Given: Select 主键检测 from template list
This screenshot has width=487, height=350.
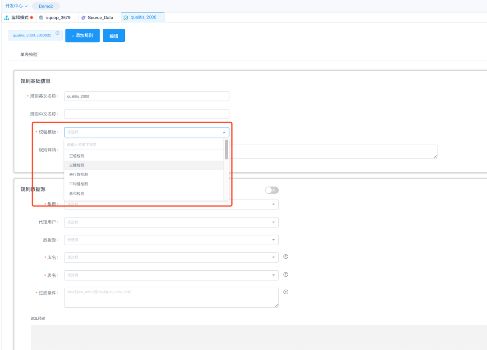Looking at the screenshot, I should pos(77,165).
